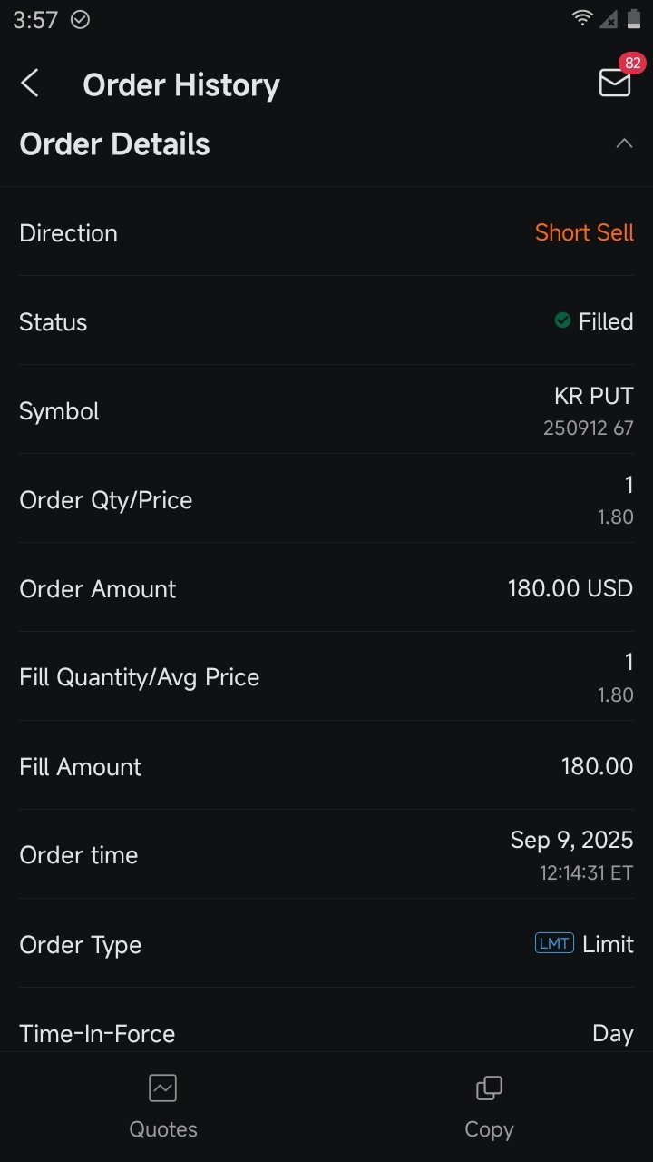The image size is (653, 1162).
Task: Select the Copy label in bottom bar
Action: pyautogui.click(x=489, y=1129)
